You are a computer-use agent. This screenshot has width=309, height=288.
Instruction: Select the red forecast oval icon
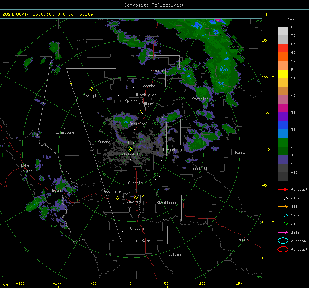[x=283, y=249]
